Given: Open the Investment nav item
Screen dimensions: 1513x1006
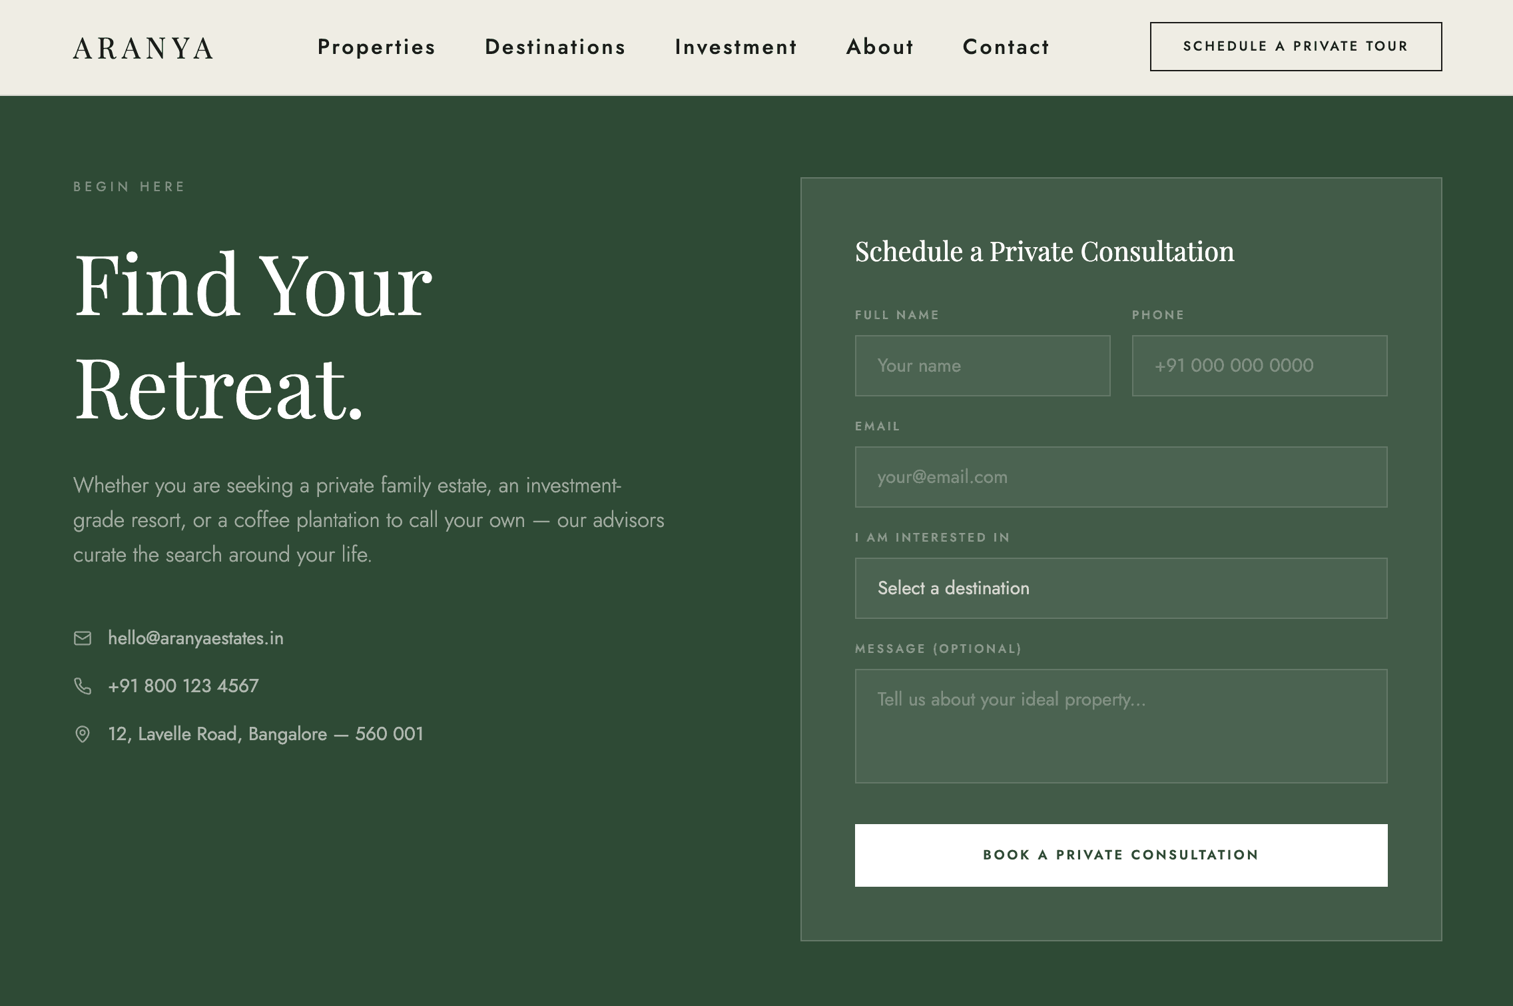Looking at the screenshot, I should click(736, 47).
